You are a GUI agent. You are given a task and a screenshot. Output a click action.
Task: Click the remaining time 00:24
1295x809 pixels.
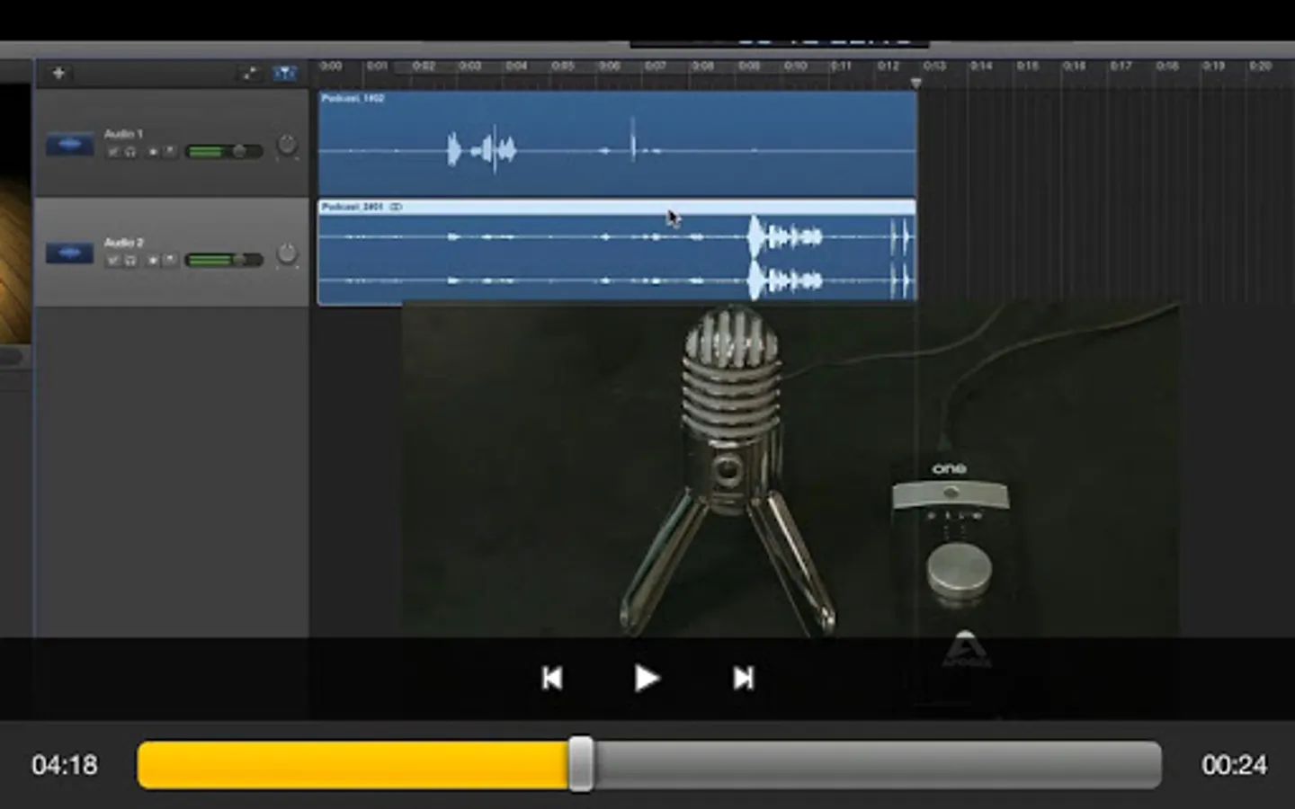click(1234, 765)
